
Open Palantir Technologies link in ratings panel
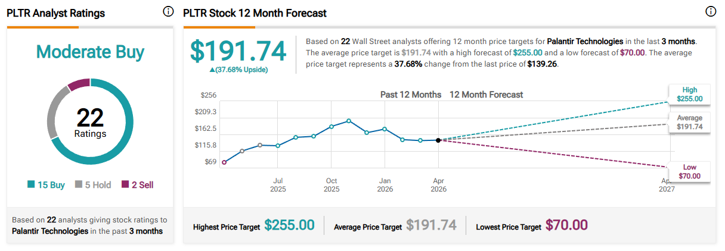(50, 231)
